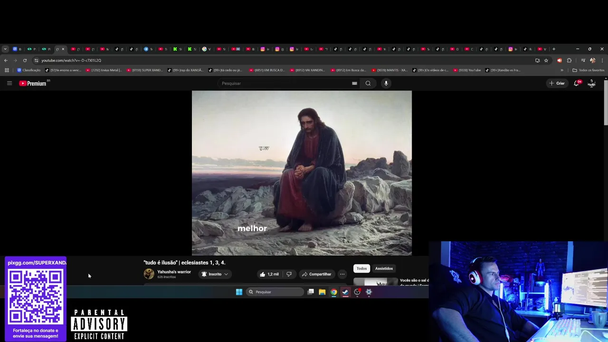Close the active YouTube tab
The image size is (608, 342).
tap(63, 49)
